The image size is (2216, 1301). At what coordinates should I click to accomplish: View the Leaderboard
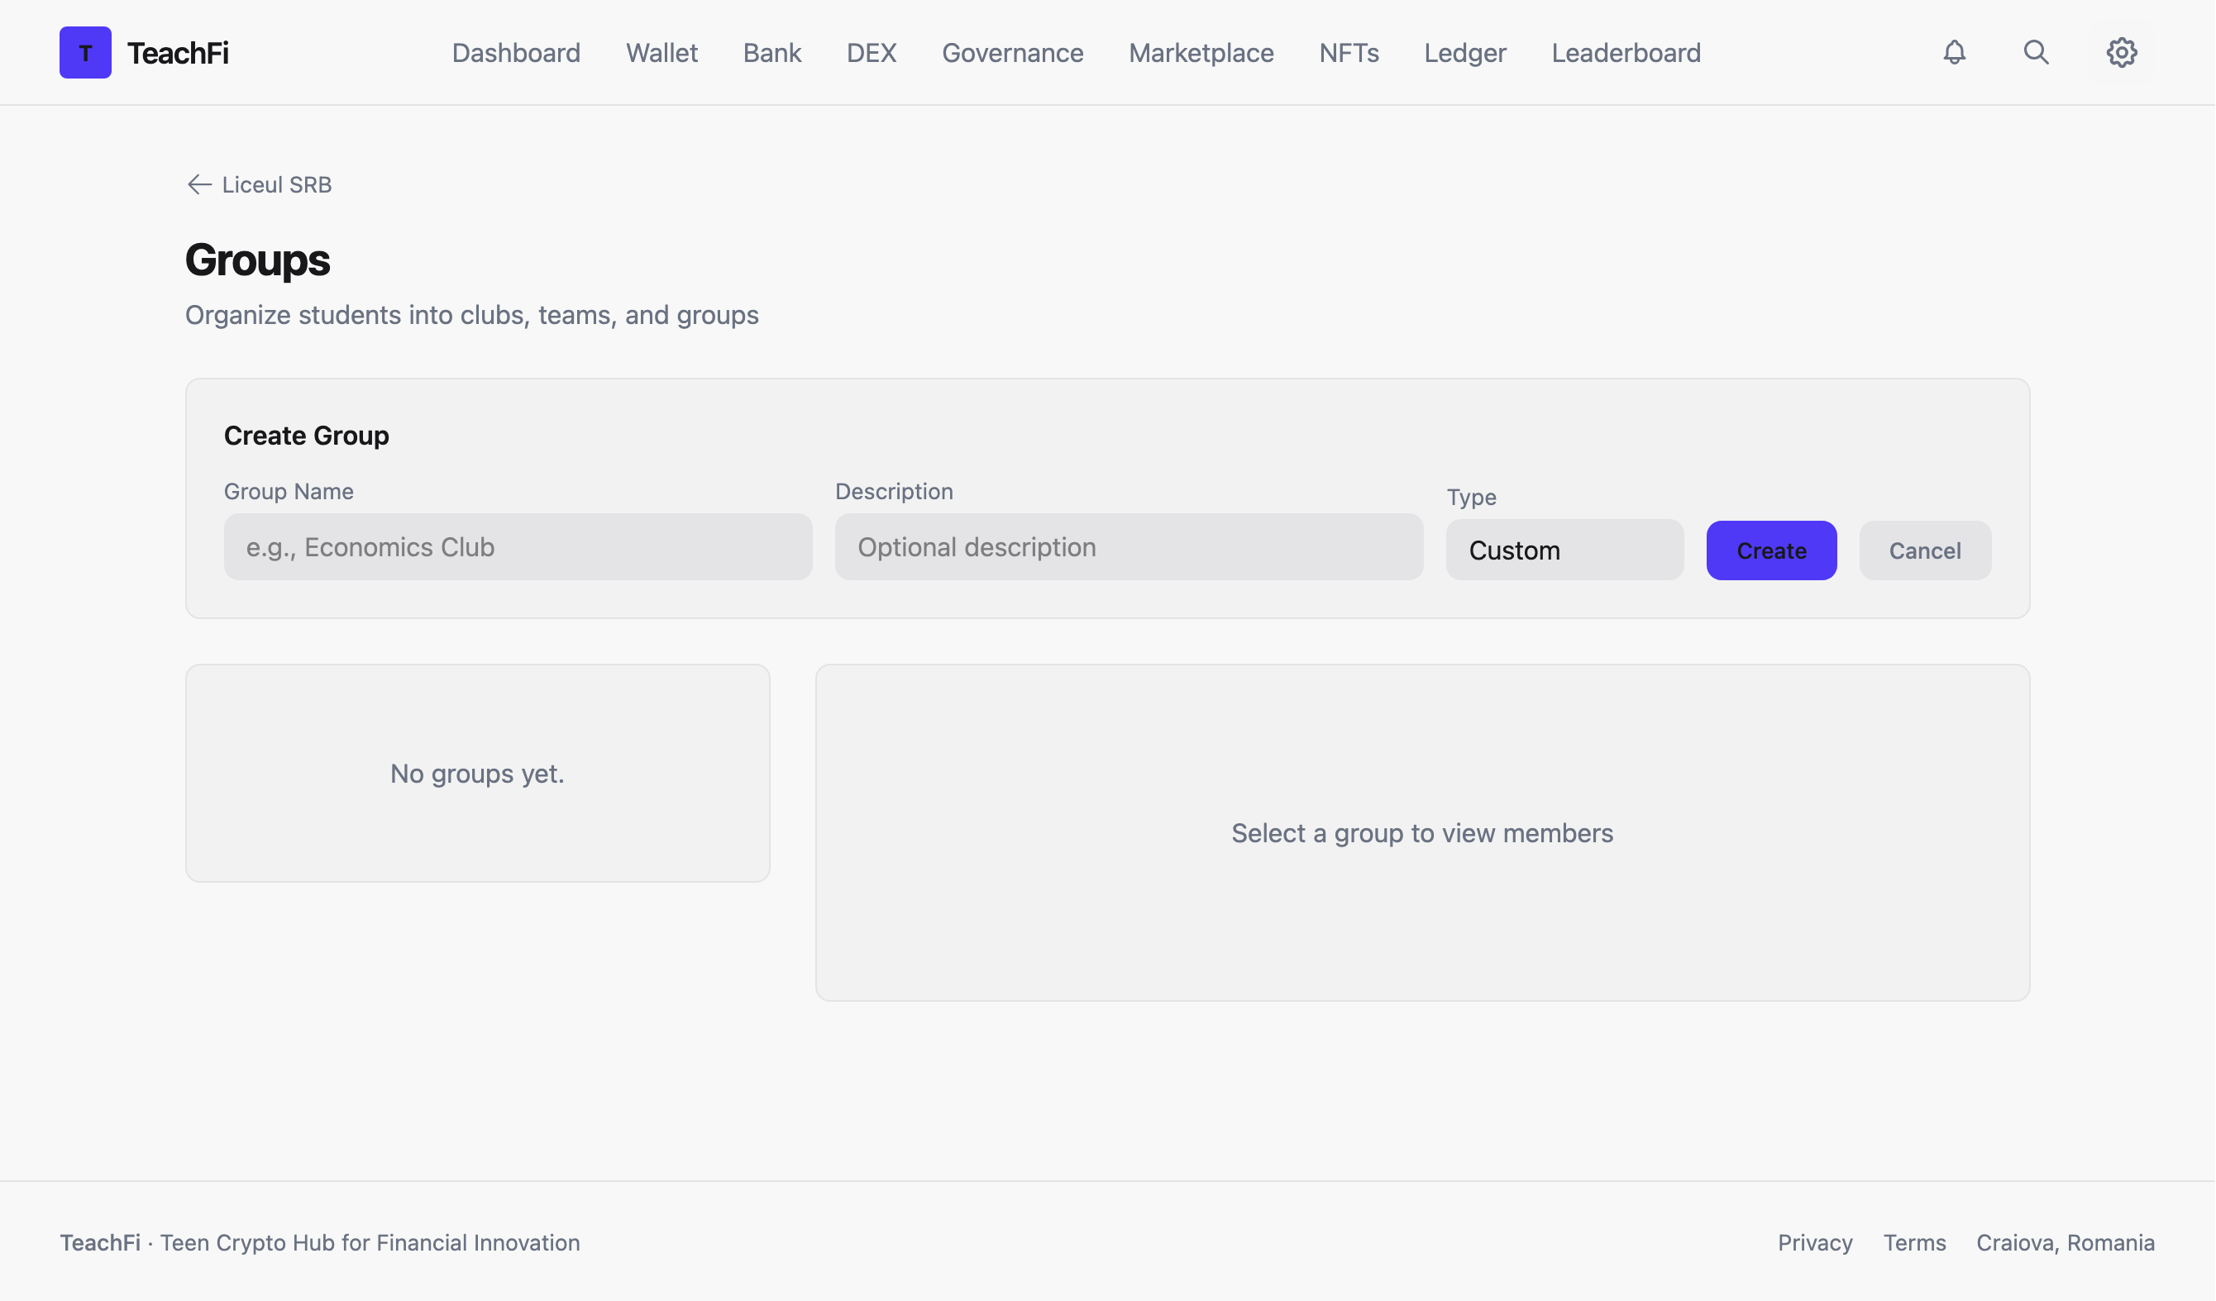tap(1626, 52)
